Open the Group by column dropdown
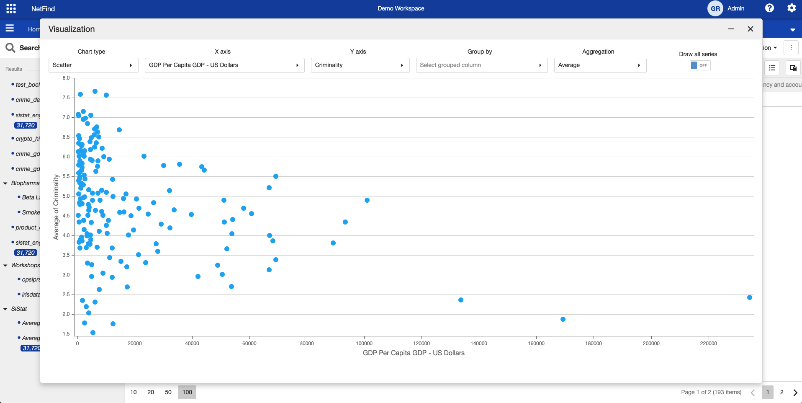 pos(481,65)
